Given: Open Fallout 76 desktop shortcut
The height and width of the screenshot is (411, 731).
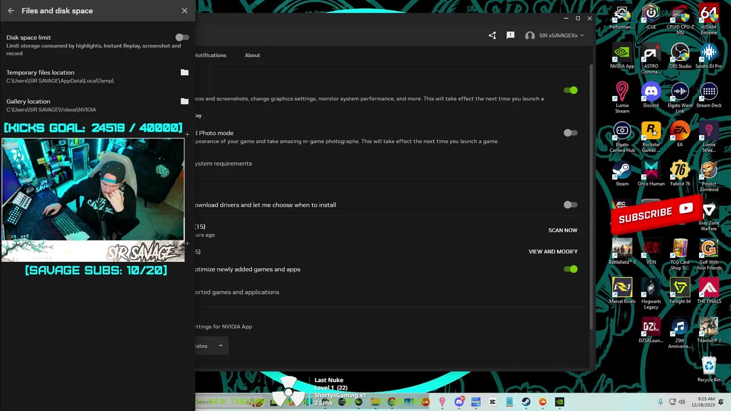Looking at the screenshot, I should pos(680,174).
